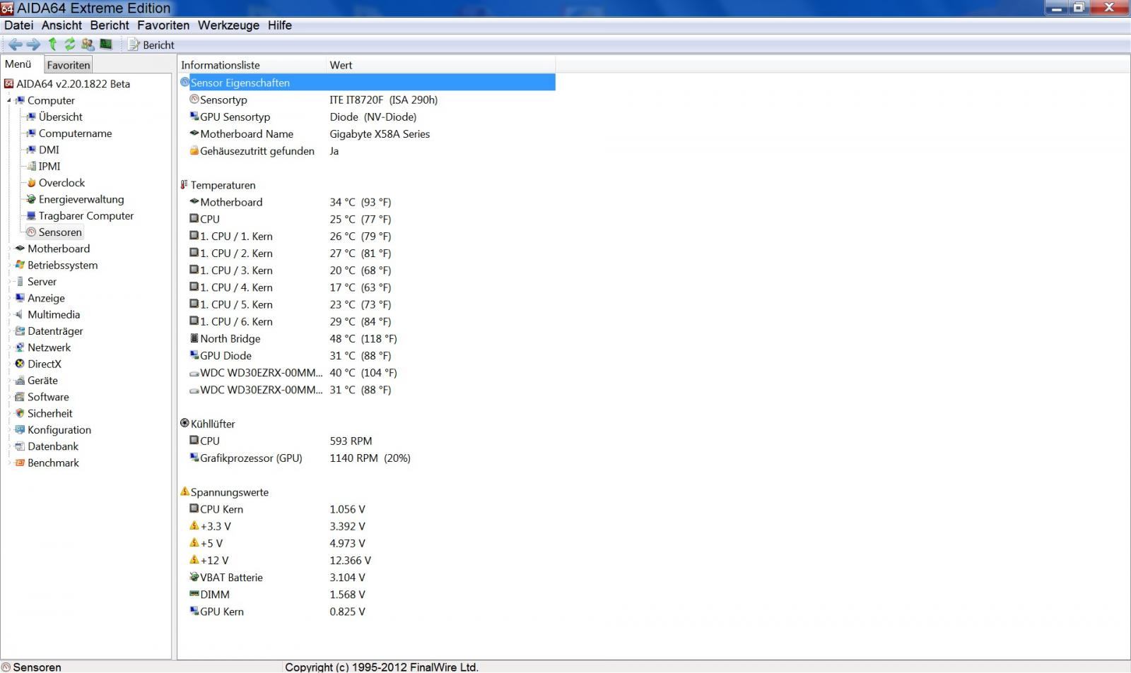The image size is (1131, 673).
Task: Switch to the Favoriten tab in sidebar
Action: pyautogui.click(x=69, y=65)
